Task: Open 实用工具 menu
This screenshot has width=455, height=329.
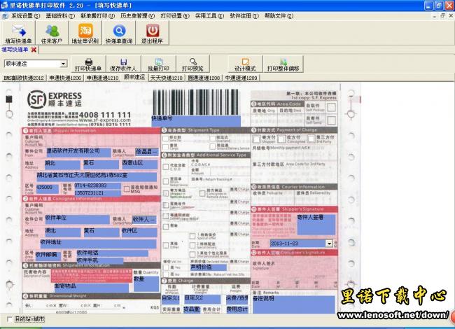Action: point(209,16)
